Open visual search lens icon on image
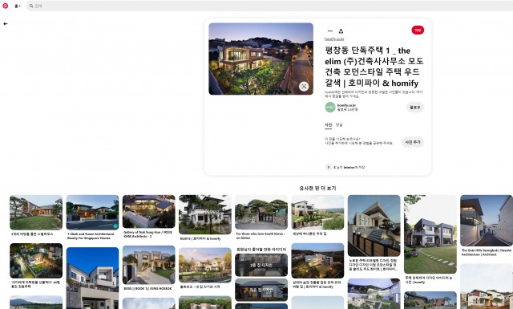Screen dimensions: 513x309 click(304, 87)
